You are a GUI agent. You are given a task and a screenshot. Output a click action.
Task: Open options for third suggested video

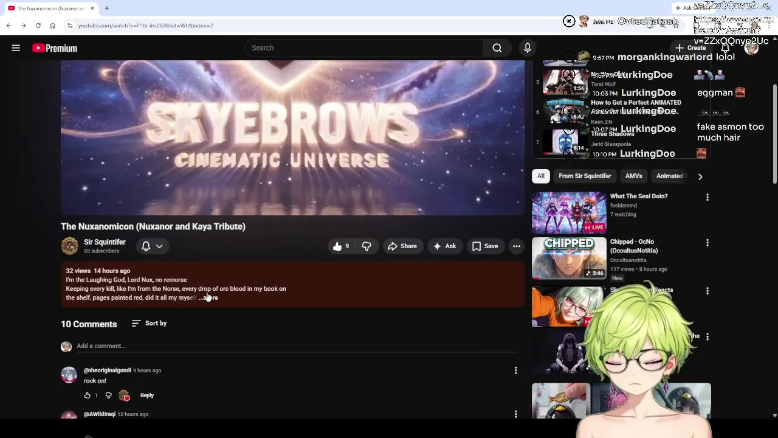(707, 291)
